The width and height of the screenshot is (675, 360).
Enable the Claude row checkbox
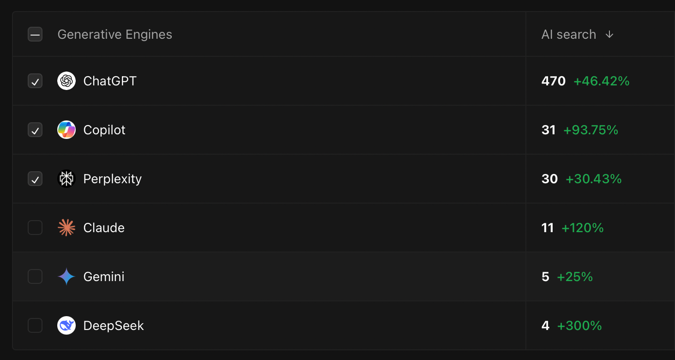[35, 228]
